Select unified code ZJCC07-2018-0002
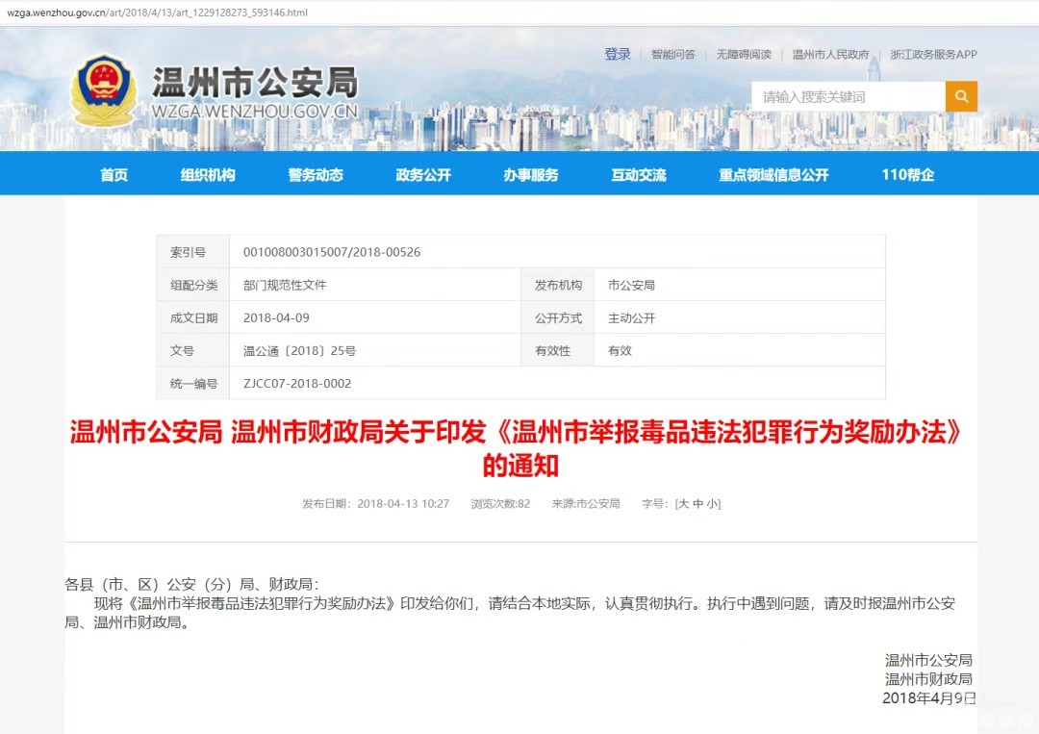 [x=297, y=384]
